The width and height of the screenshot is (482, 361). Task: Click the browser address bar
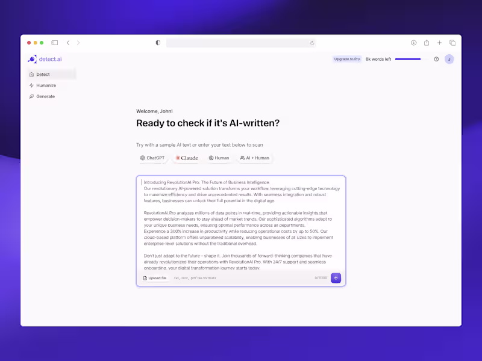(241, 43)
